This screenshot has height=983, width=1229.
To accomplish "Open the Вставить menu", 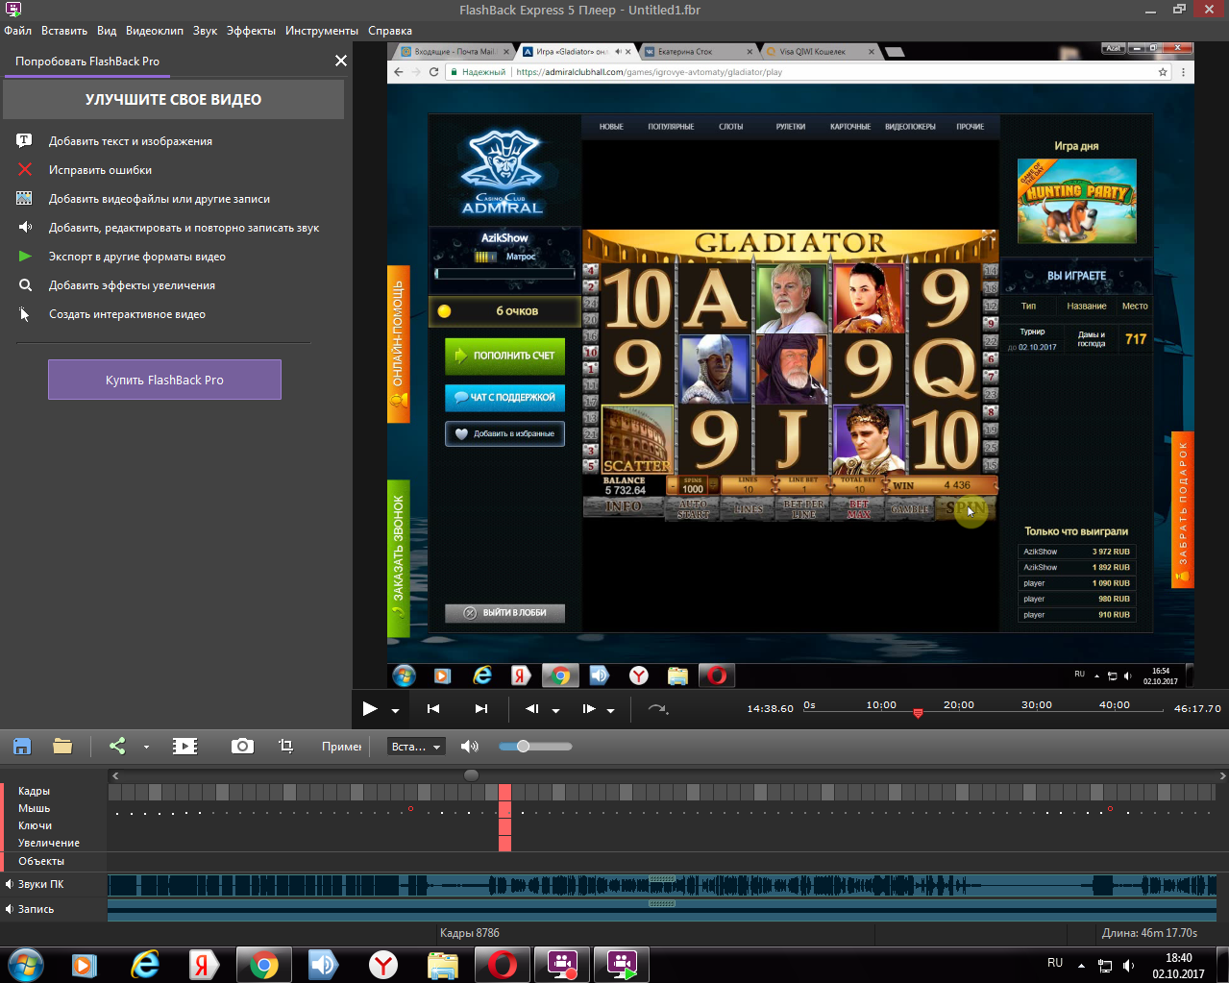I will [64, 31].
